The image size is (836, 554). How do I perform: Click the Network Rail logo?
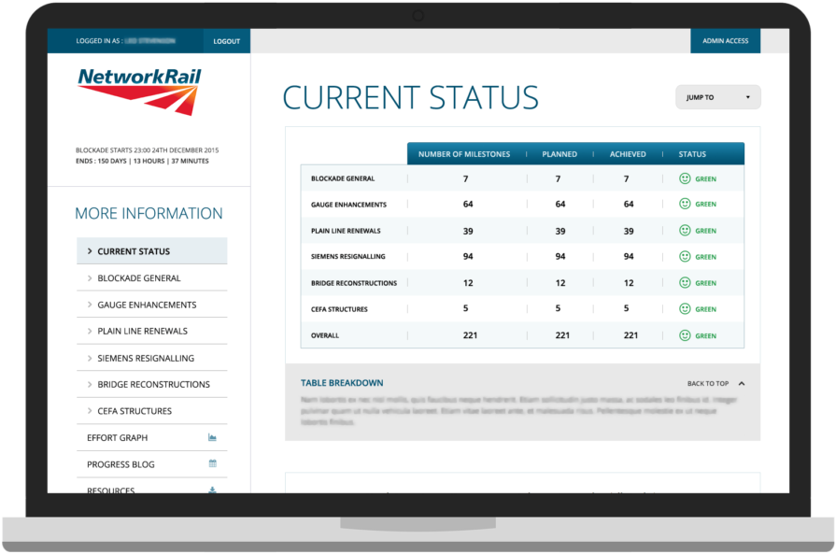(139, 91)
